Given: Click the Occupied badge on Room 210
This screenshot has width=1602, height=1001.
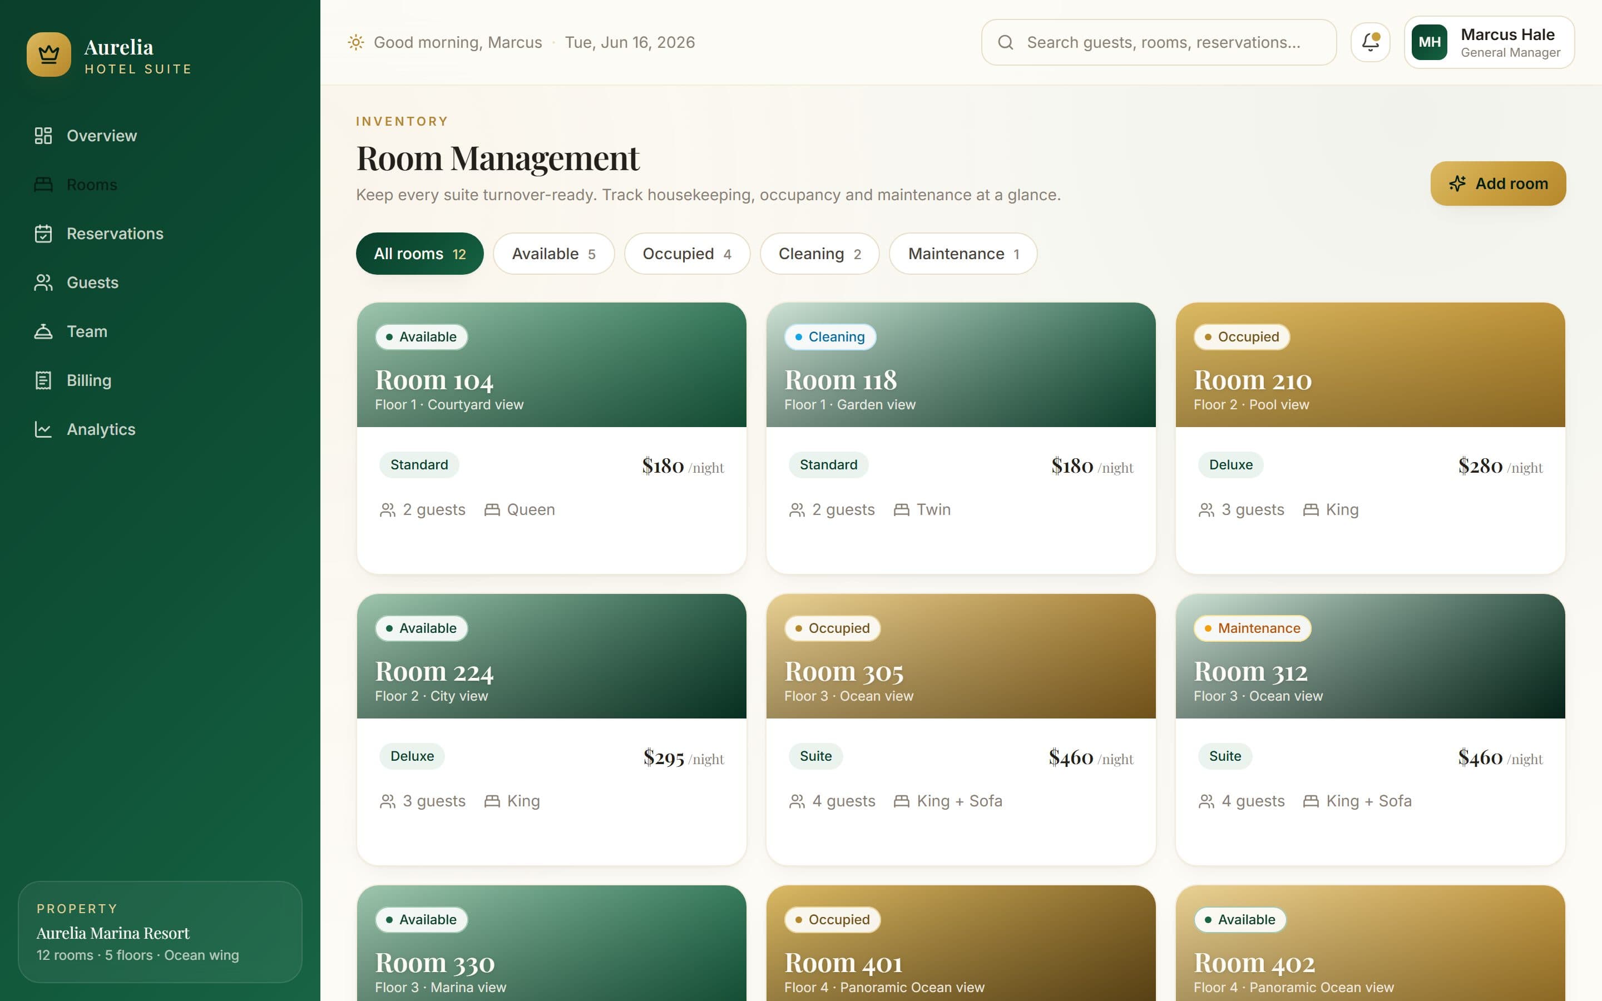Looking at the screenshot, I should [1242, 337].
